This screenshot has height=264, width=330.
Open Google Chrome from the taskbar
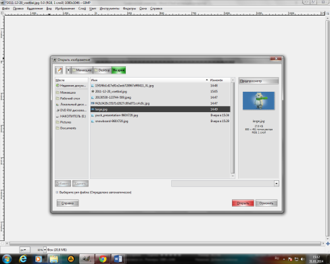click(103, 259)
